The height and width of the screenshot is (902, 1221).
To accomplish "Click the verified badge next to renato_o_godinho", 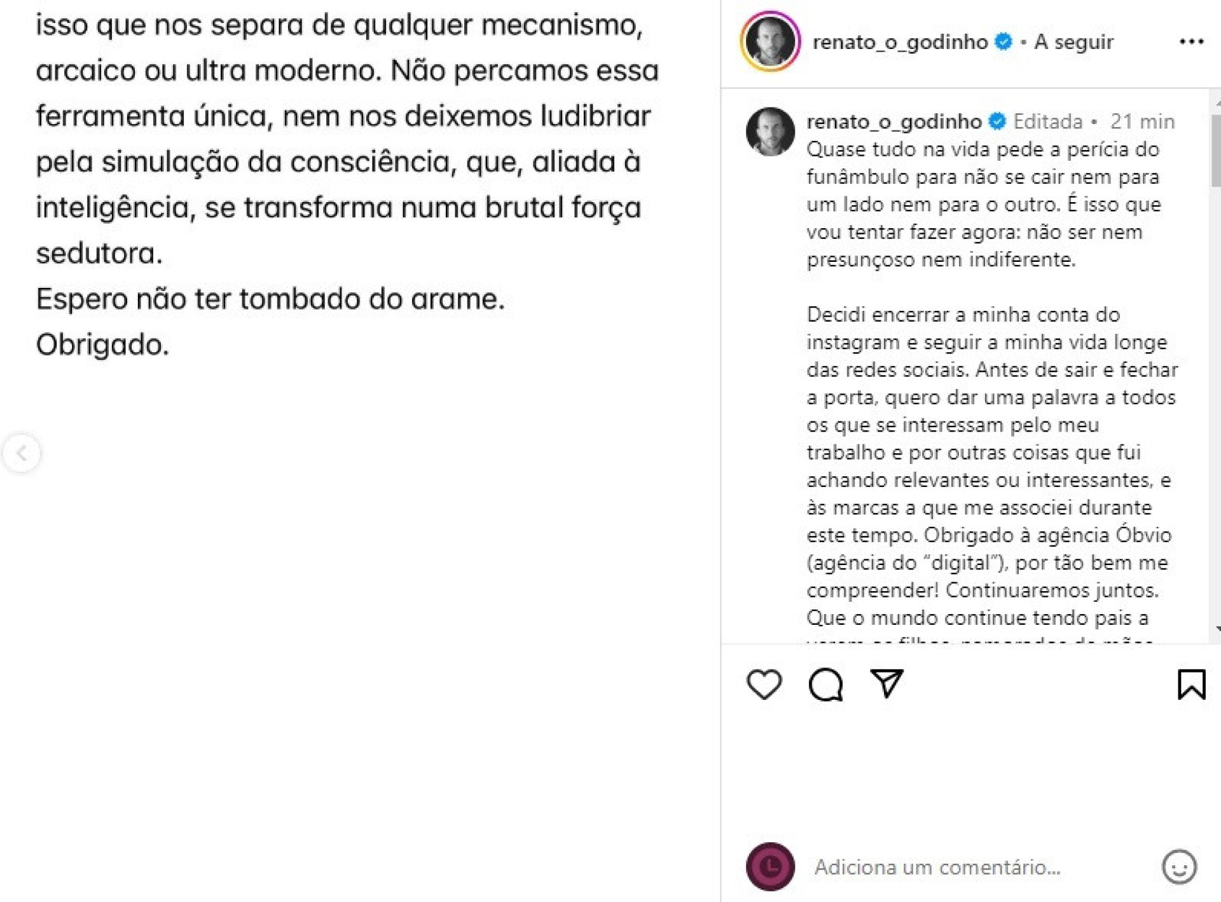I will coord(1003,42).
